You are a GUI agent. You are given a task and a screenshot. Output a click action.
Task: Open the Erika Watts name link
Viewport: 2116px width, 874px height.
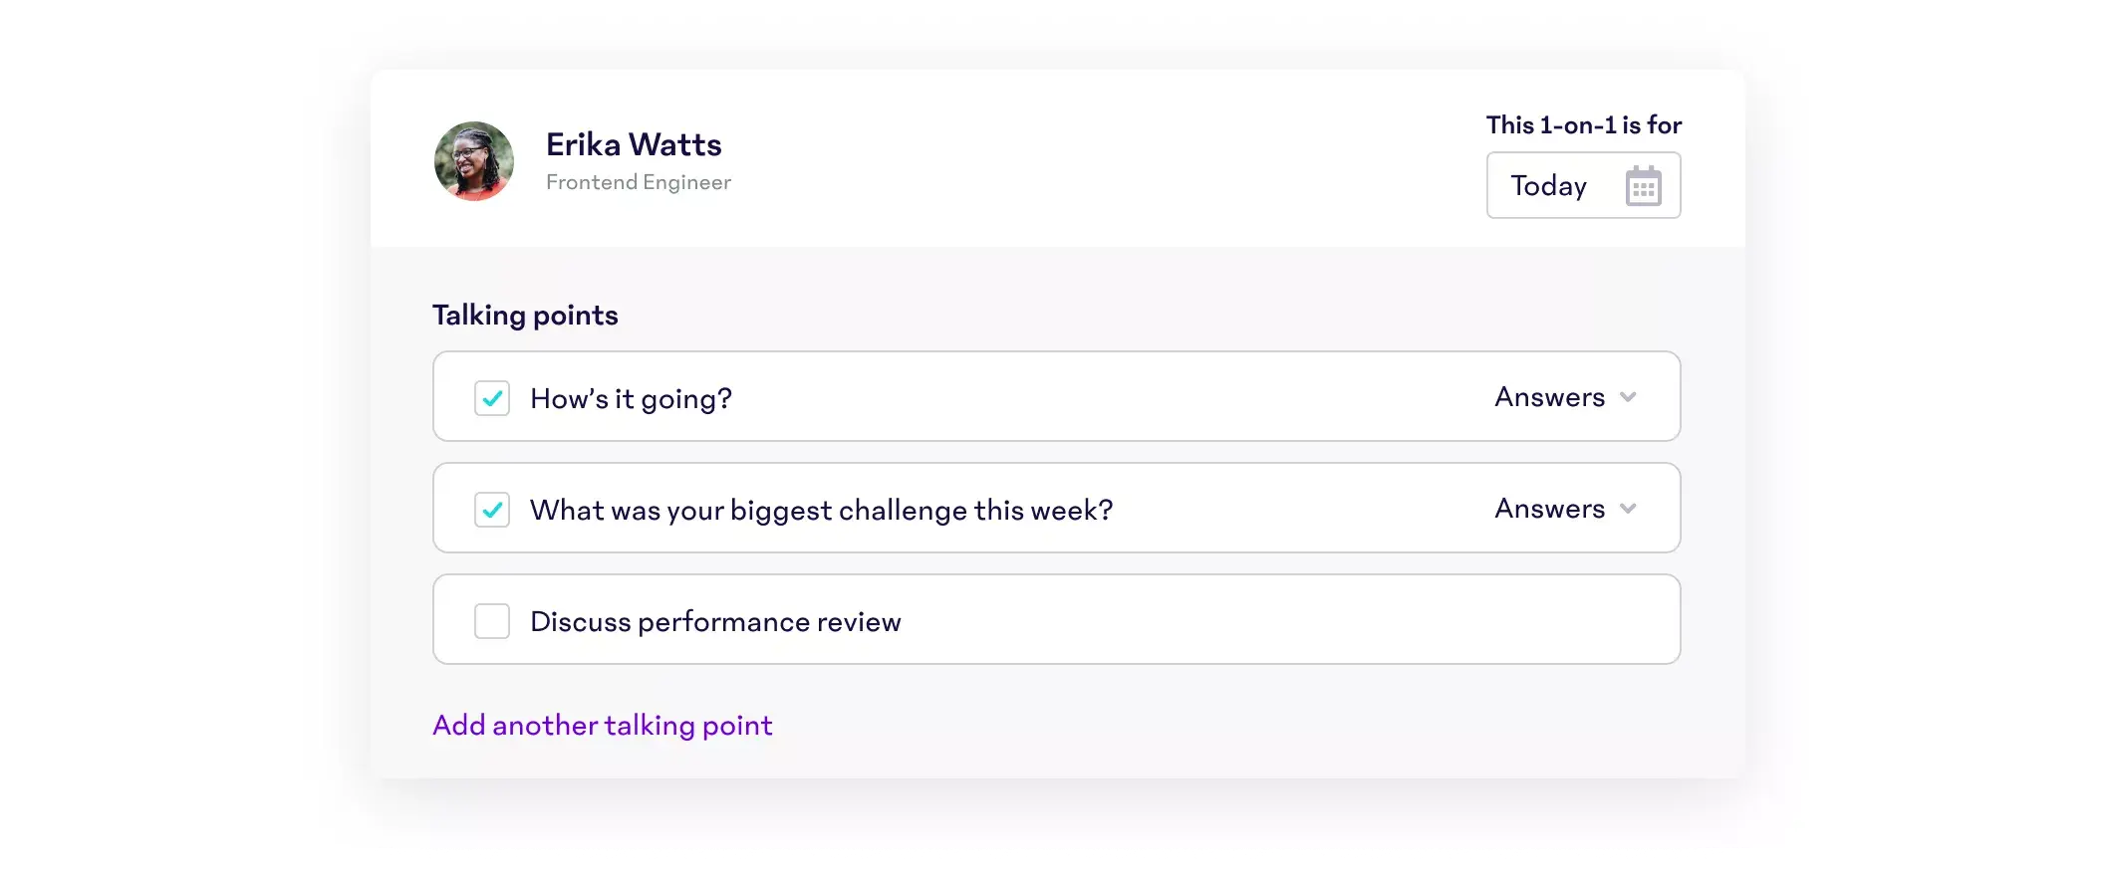[634, 144]
